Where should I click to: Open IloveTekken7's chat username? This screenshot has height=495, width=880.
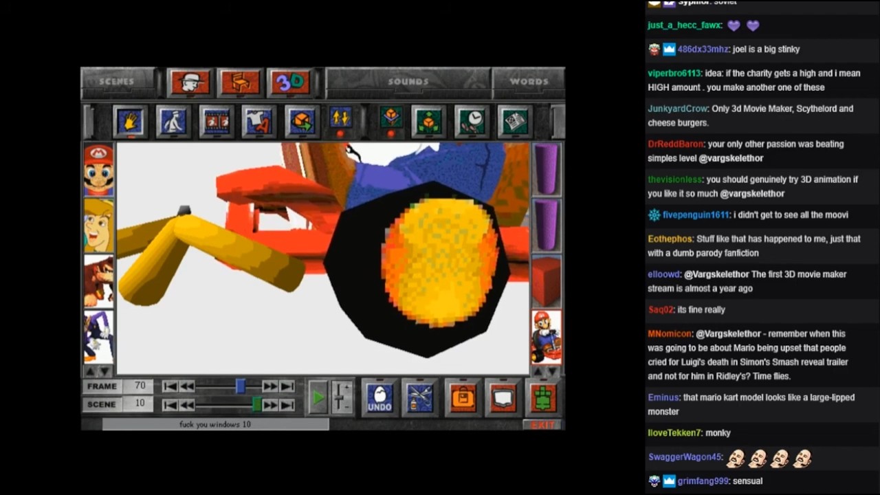coord(674,433)
